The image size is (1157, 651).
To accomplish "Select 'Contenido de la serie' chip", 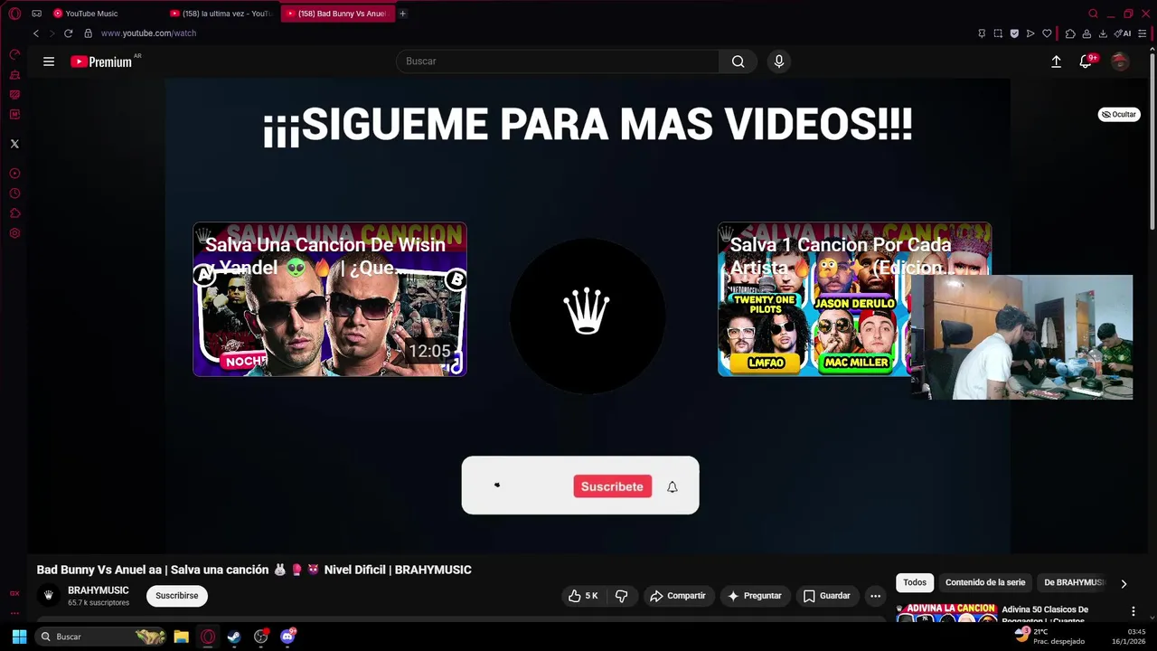I will [x=985, y=583].
